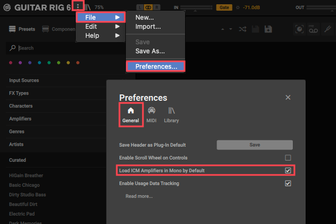Toggle the stereo link input icon
The width and height of the screenshot is (336, 224).
(x=148, y=7)
